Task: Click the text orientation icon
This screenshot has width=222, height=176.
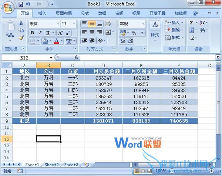Action: [100, 41]
